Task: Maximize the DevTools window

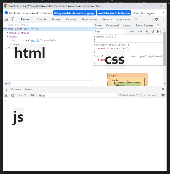Action: [151, 6]
